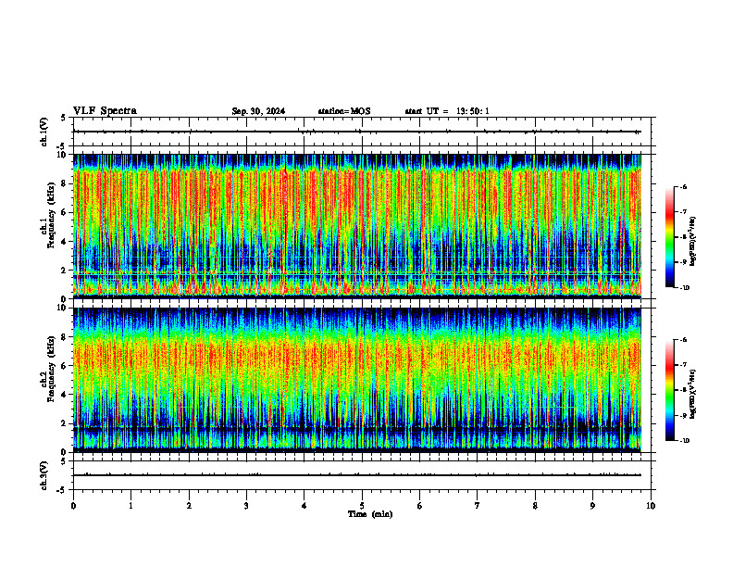Click the time axis tick label "7"
The height and width of the screenshot is (567, 733).
pos(478,506)
